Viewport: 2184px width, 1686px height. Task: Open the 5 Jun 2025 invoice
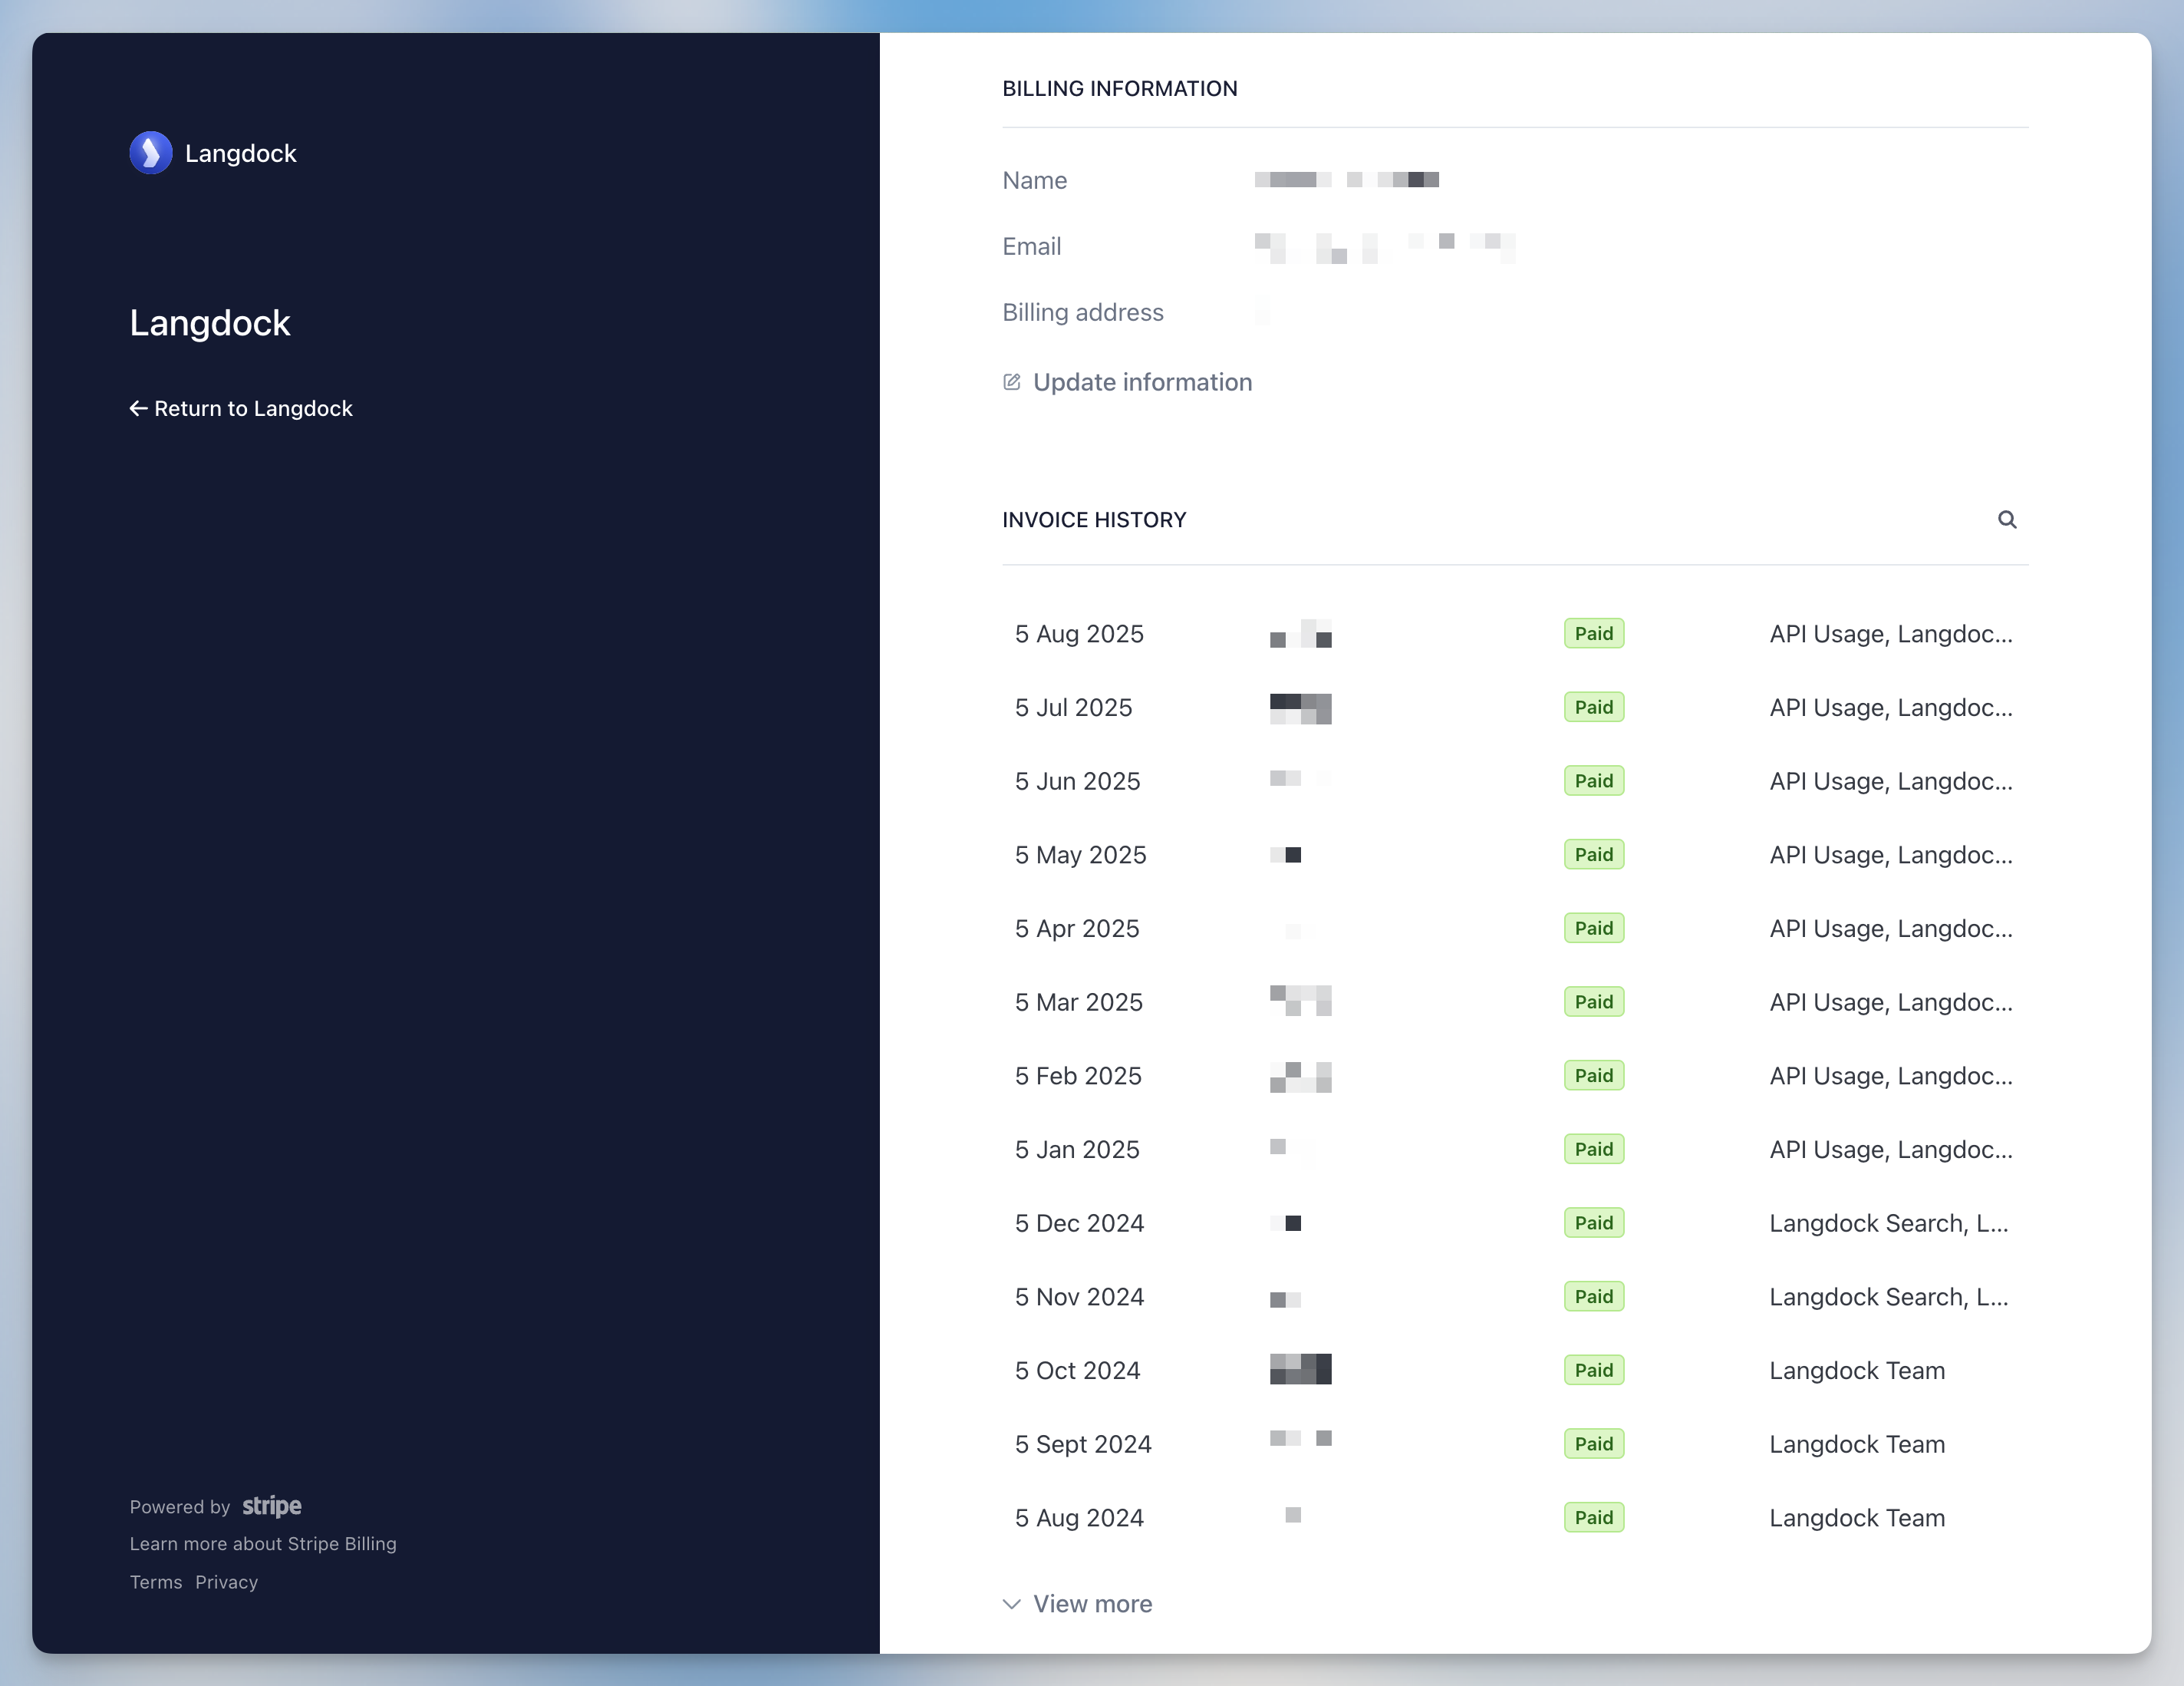[1515, 781]
